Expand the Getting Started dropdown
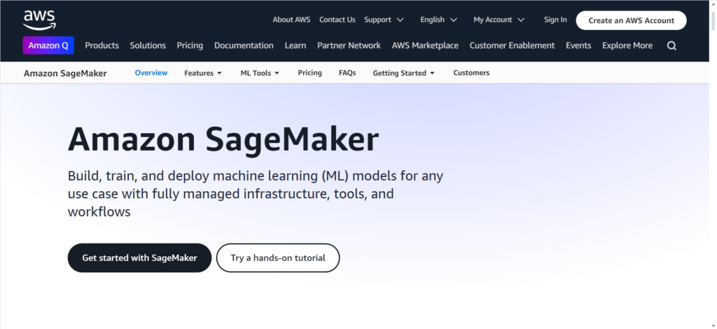Viewport: 717px width, 329px height. [403, 73]
